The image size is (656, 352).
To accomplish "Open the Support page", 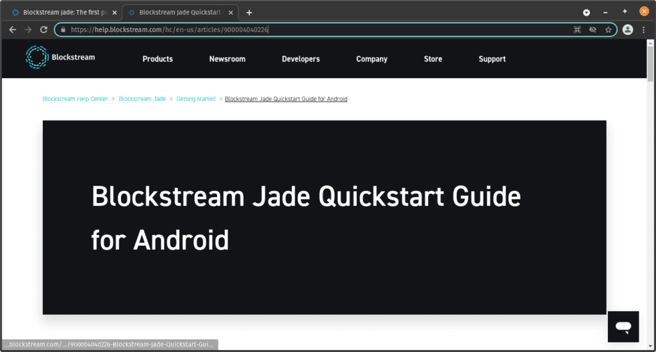I will pos(492,59).
